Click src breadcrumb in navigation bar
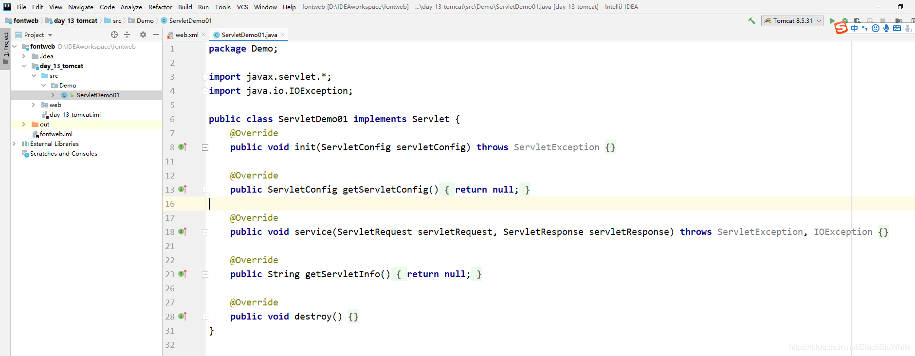This screenshot has width=915, height=356. tap(113, 21)
